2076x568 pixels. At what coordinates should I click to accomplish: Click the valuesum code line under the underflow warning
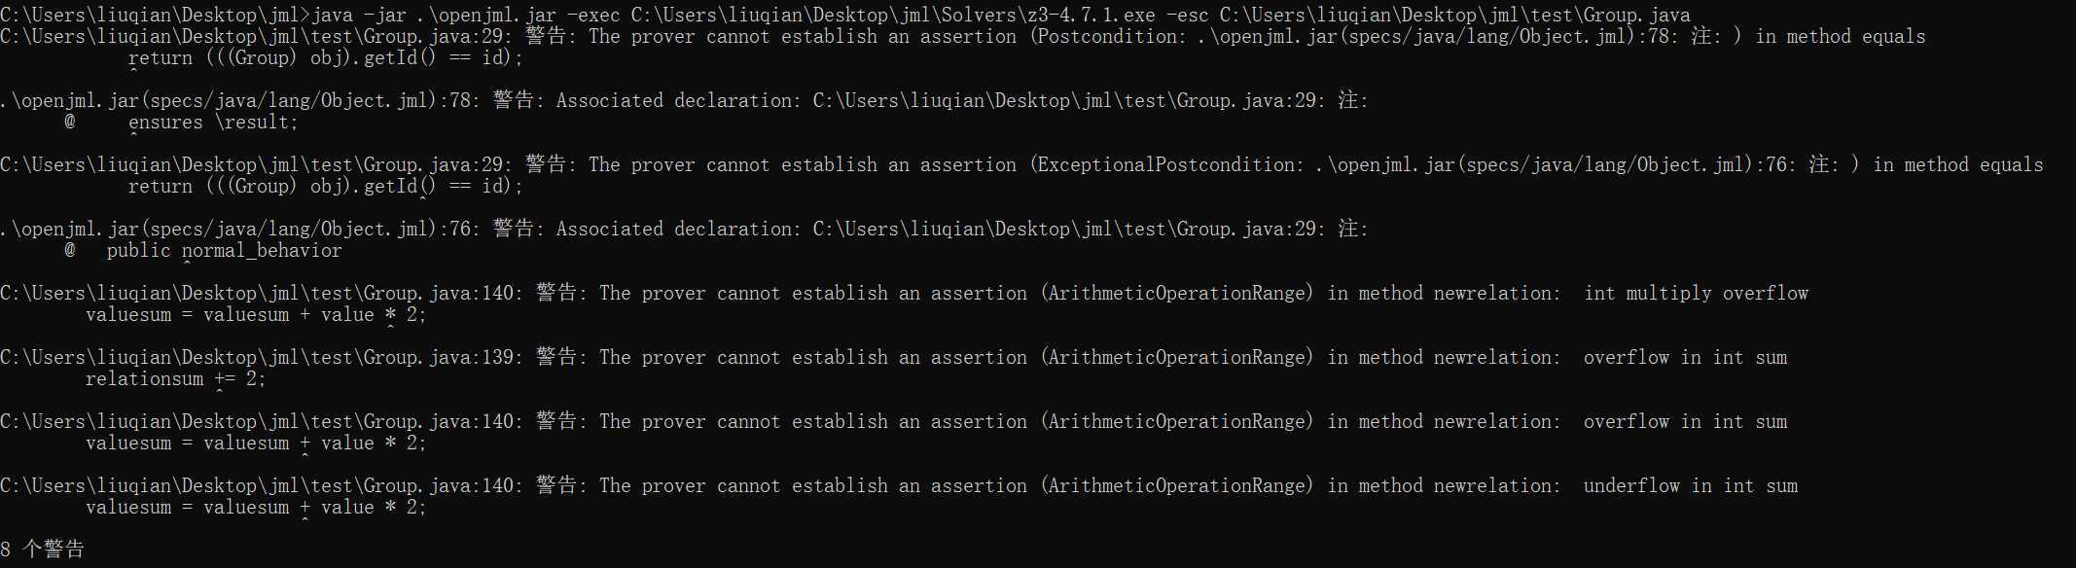pyautogui.click(x=256, y=508)
